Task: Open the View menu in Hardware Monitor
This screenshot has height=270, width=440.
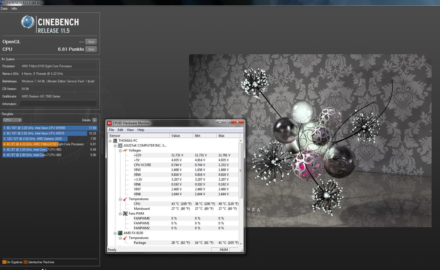Action: [130, 130]
